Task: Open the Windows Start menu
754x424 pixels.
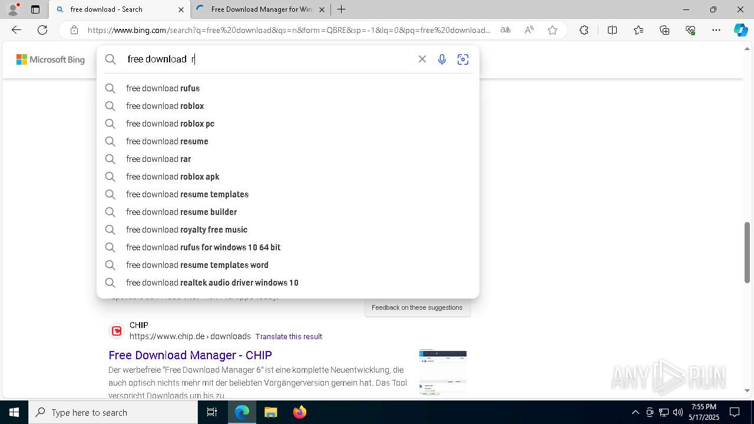Action: coord(14,412)
